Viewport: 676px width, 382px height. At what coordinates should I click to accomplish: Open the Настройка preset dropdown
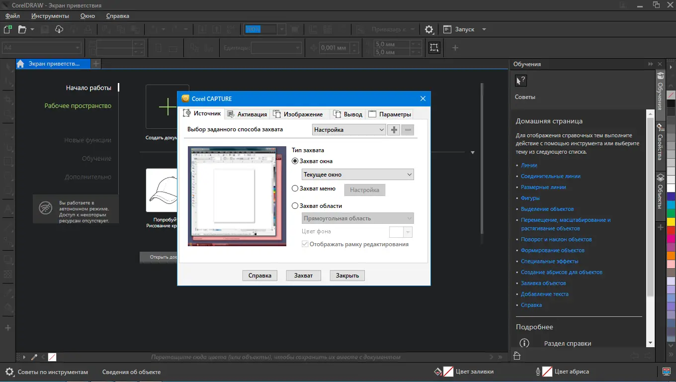coord(349,130)
